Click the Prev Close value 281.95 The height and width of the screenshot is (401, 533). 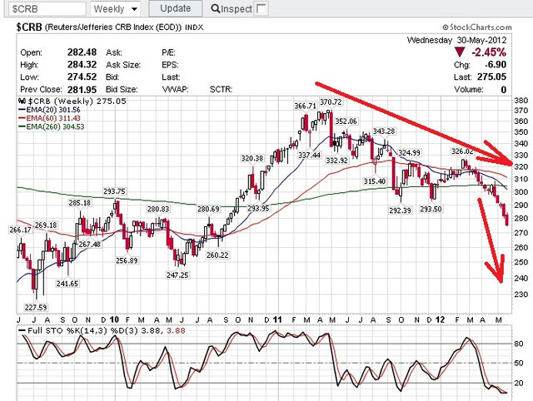pos(82,89)
